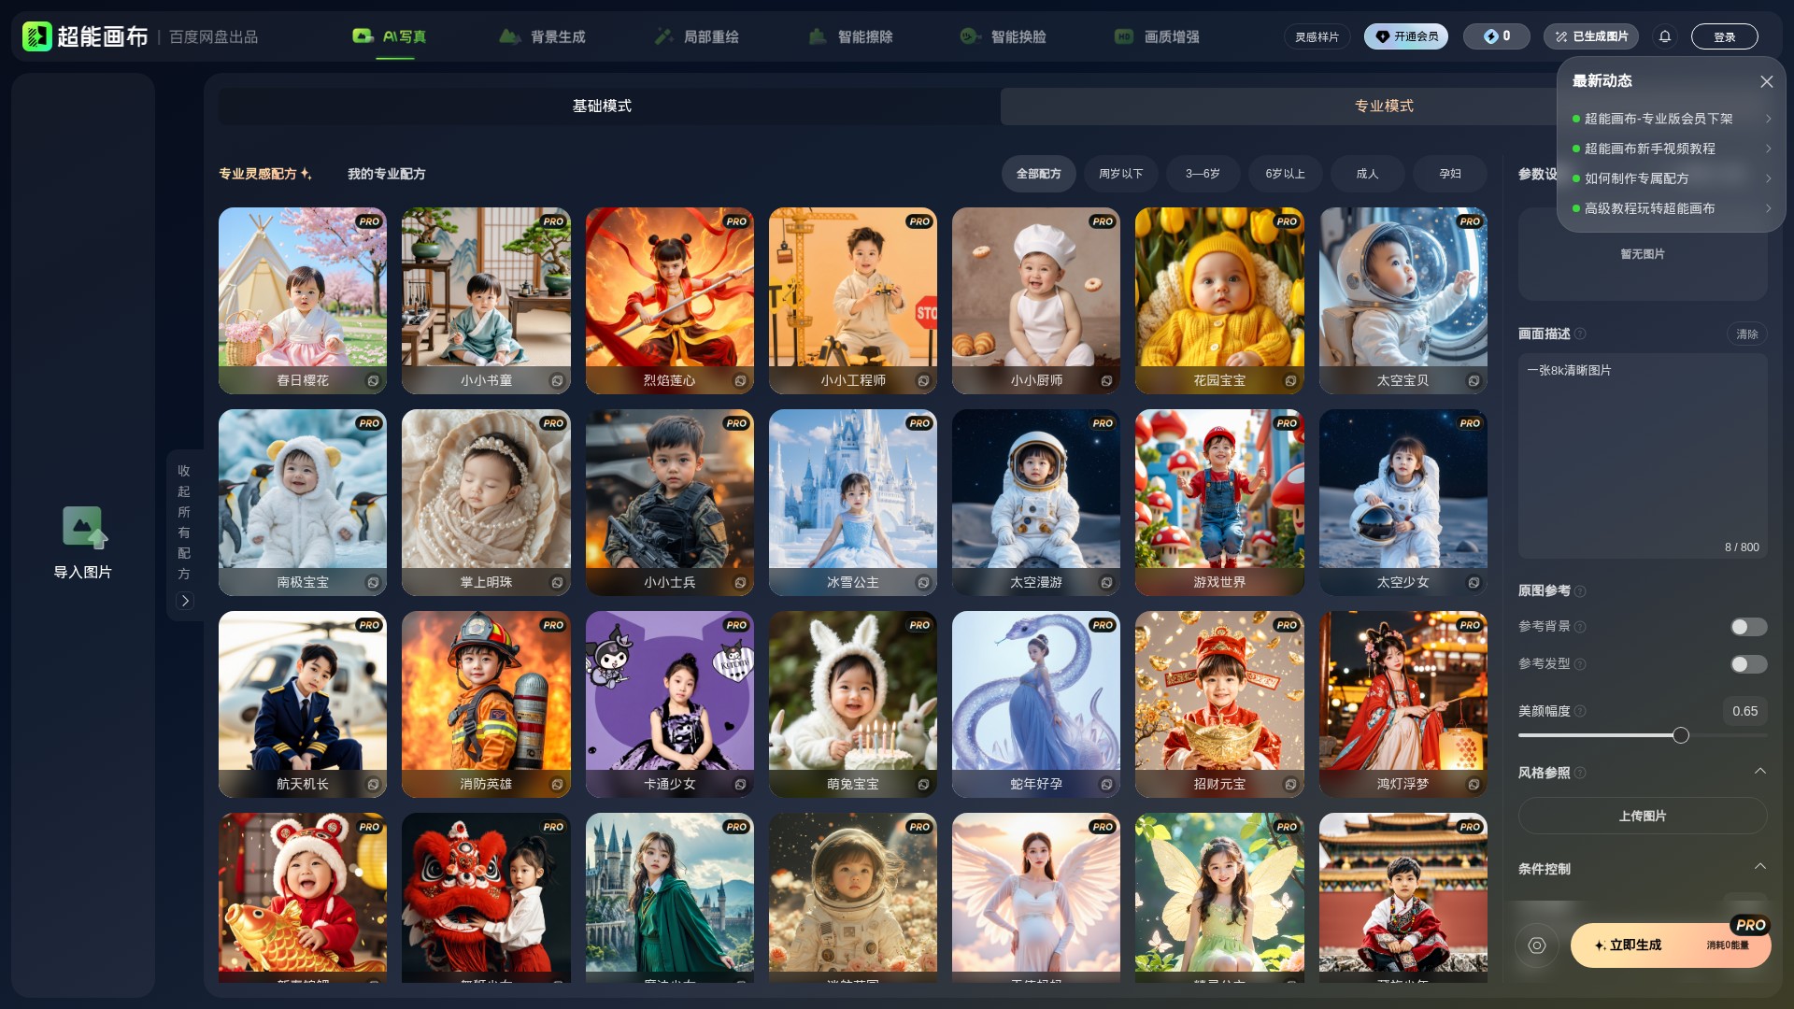Click the help icon next to 画面描述
The height and width of the screenshot is (1009, 1794).
click(1580, 334)
